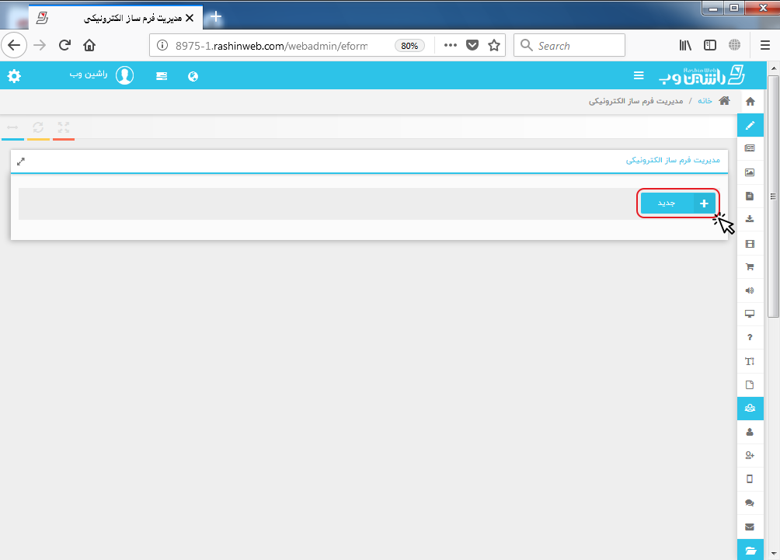The image size is (780, 560).
Task: Open the page actions three-dots menu
Action: pos(450,45)
